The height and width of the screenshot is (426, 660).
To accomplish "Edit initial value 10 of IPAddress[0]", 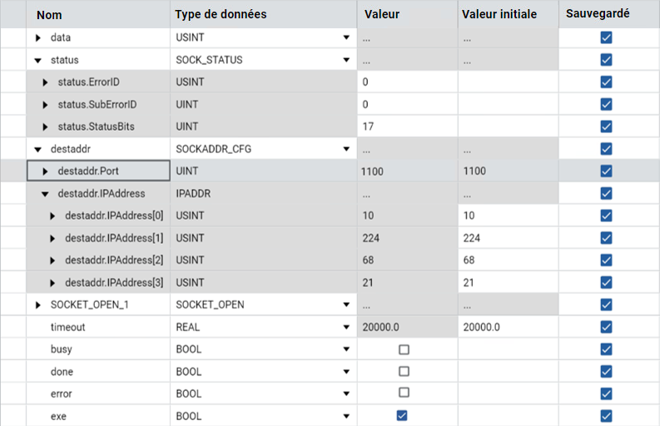I will 509,216.
